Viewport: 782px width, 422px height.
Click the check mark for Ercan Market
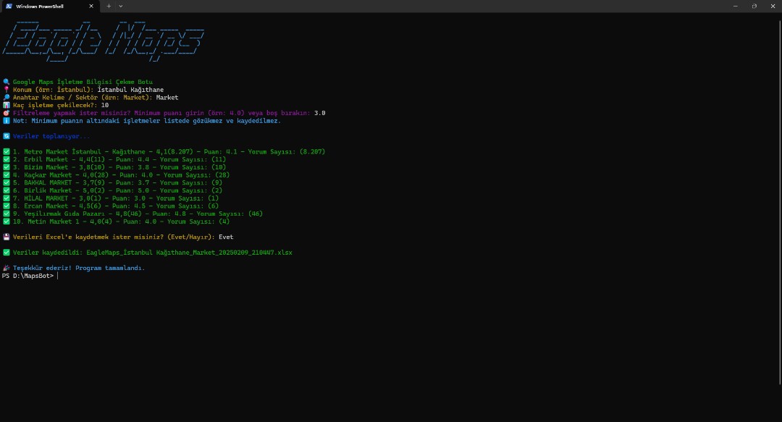(7, 206)
